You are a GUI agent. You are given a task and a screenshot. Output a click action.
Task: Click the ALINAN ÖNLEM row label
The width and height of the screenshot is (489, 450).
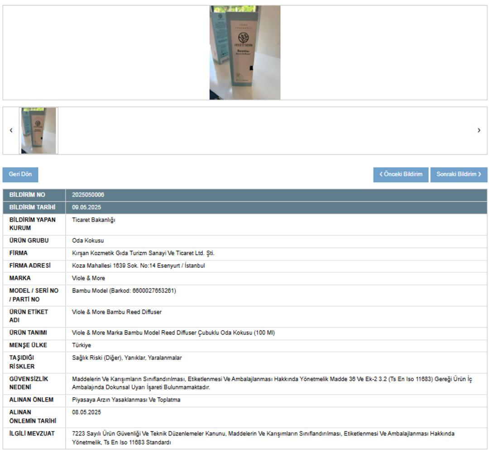[31, 400]
